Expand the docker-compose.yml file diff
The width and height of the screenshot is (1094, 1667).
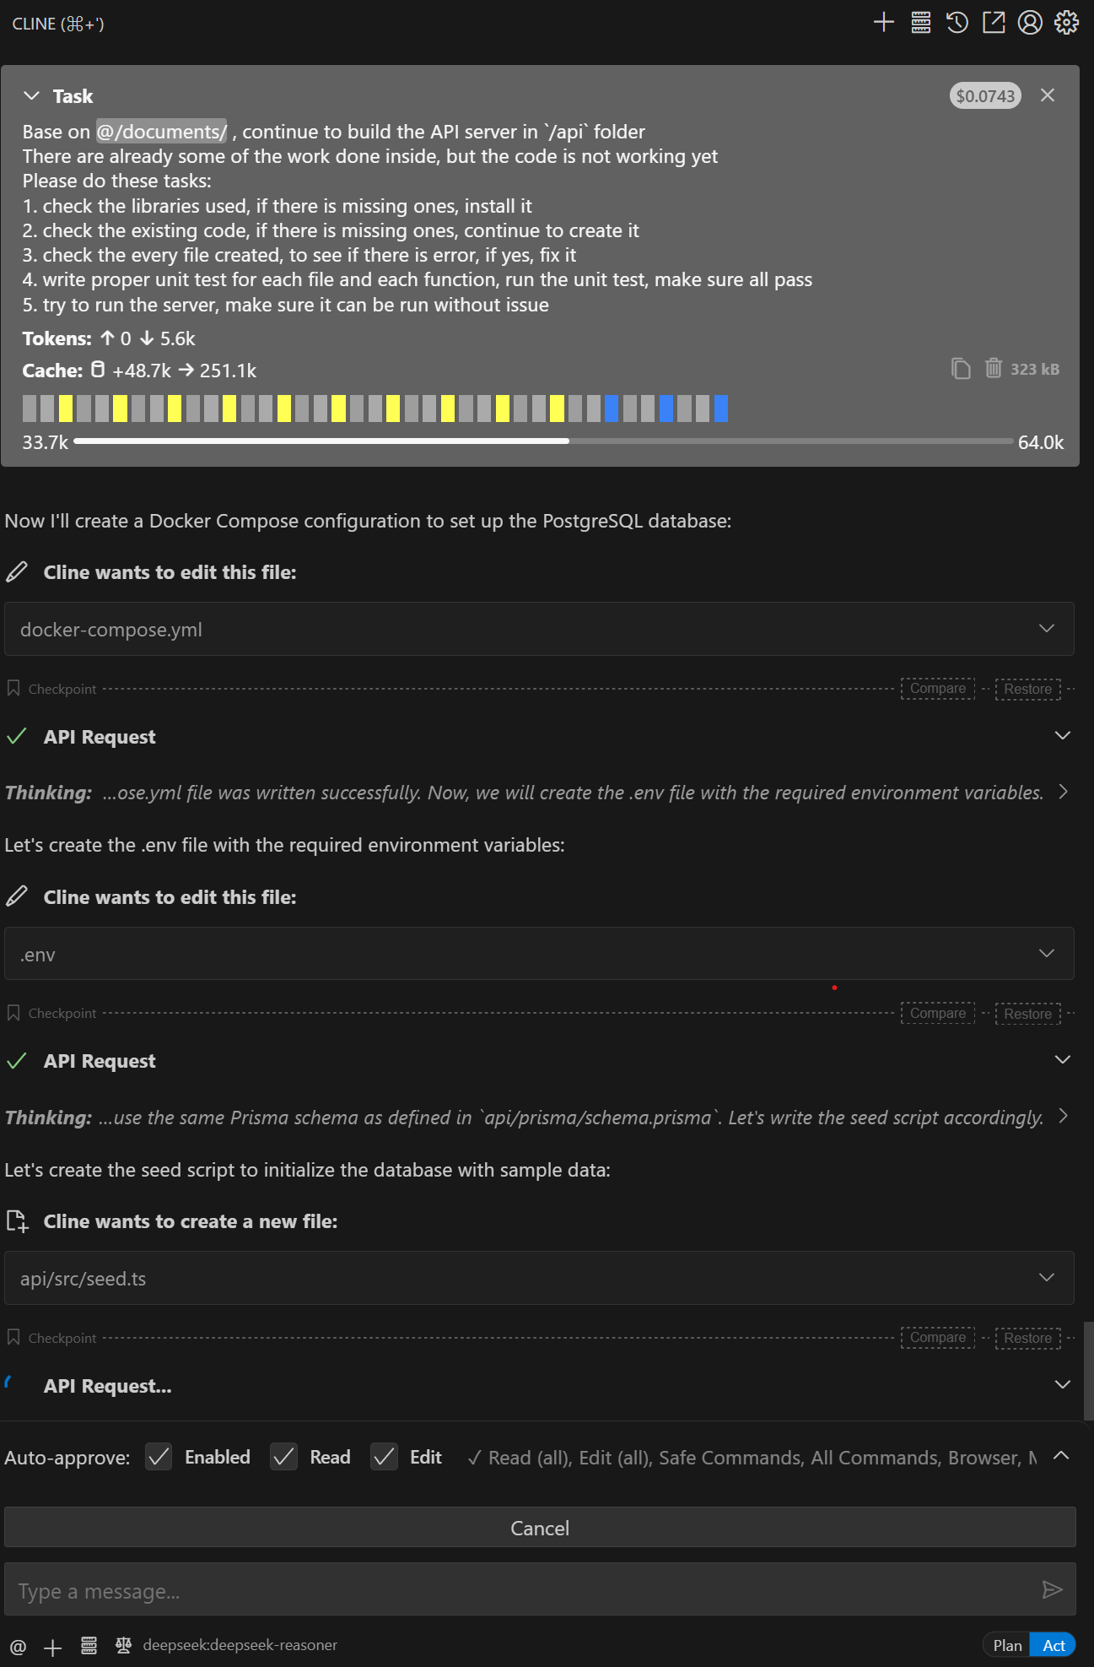click(539, 629)
